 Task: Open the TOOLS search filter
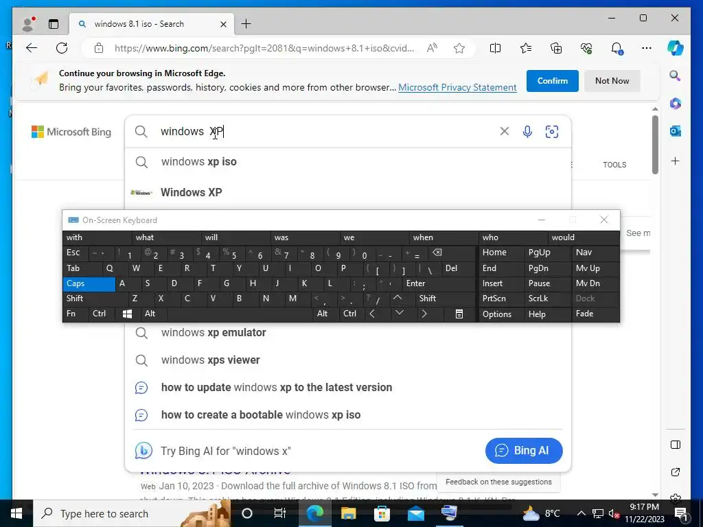pos(614,165)
